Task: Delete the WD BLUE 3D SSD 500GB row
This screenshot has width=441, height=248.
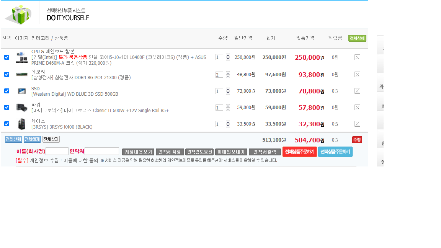Action: [x=357, y=91]
